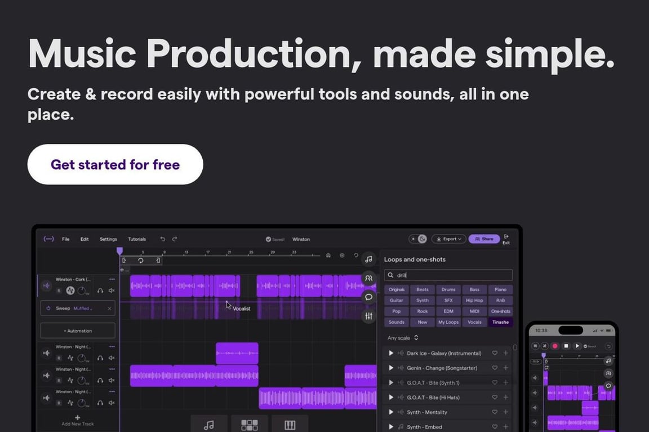Click the loops list scrollbar handle
The width and height of the screenshot is (649, 432).
coord(515,348)
